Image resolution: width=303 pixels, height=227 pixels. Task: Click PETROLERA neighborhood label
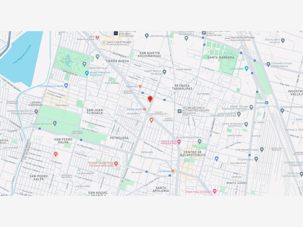click(x=119, y=138)
